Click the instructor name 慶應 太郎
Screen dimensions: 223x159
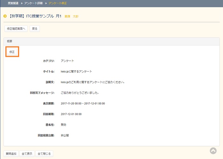click(71, 16)
